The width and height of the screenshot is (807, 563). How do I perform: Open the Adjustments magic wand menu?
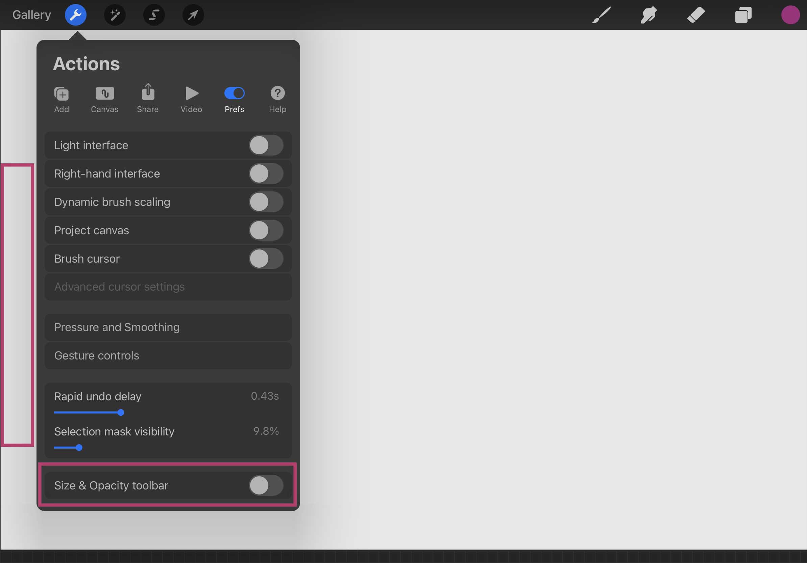click(x=115, y=15)
